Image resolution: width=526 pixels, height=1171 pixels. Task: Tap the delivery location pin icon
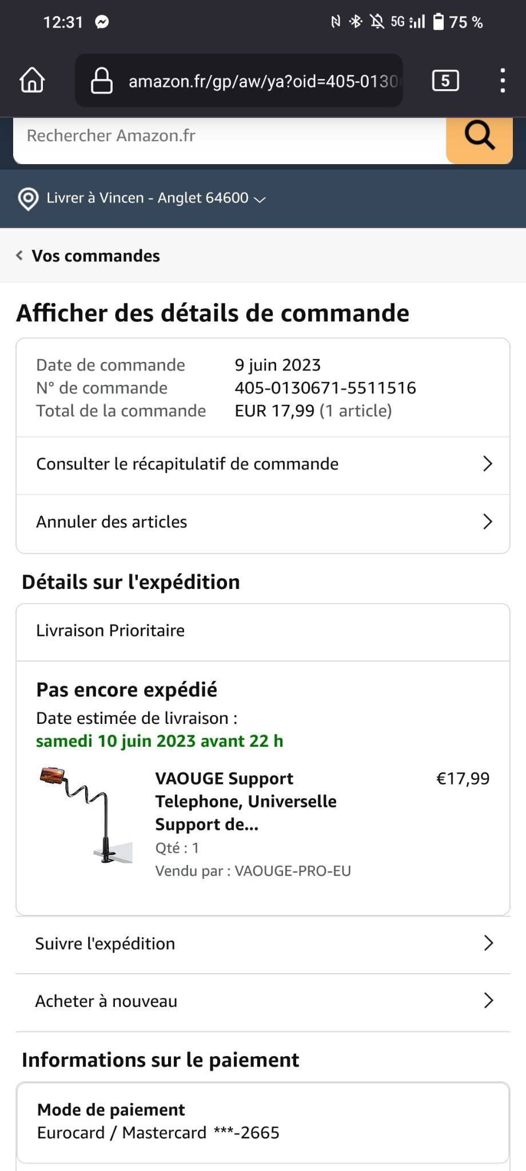[x=29, y=198]
